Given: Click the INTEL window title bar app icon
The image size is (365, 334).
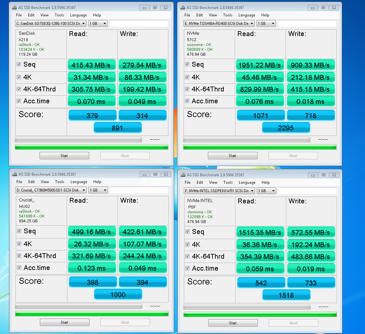Looking at the screenshot, I should (x=183, y=175).
